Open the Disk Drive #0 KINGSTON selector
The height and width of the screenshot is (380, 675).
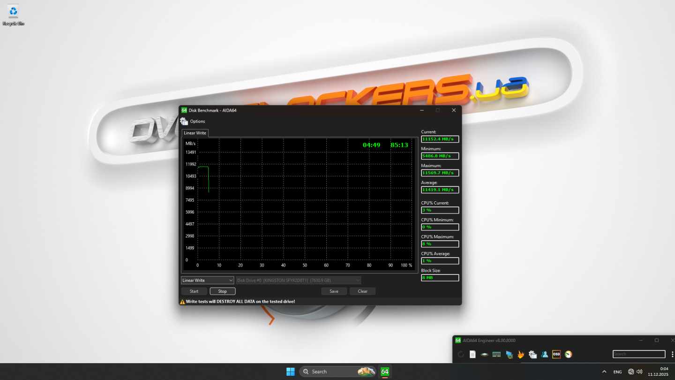[298, 281]
